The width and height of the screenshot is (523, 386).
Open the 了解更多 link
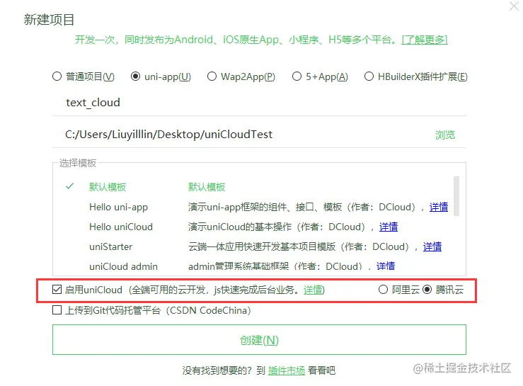click(x=424, y=40)
